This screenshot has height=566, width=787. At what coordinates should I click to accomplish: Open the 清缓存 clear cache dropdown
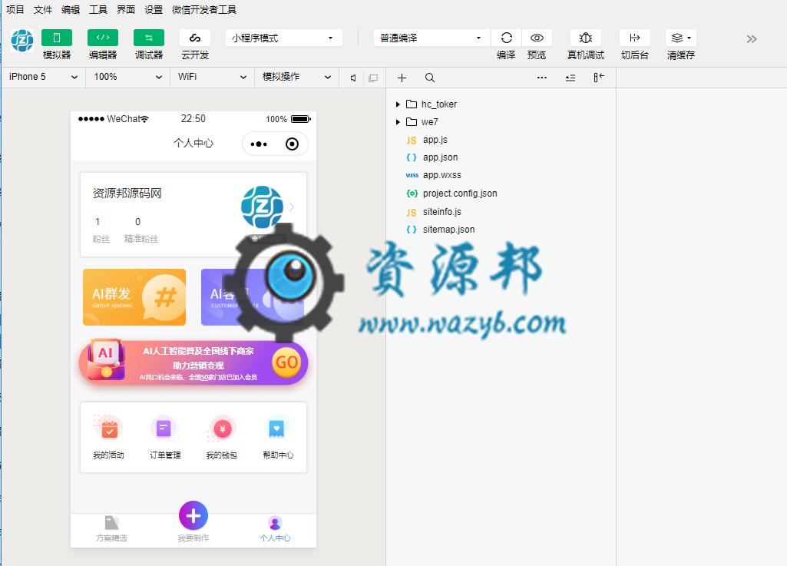point(681,38)
